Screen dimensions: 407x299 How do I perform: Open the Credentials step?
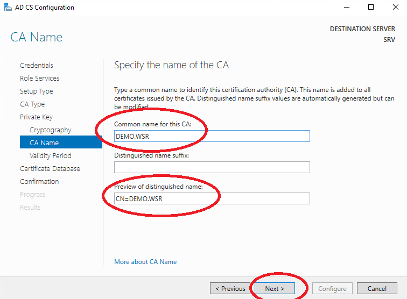point(37,66)
